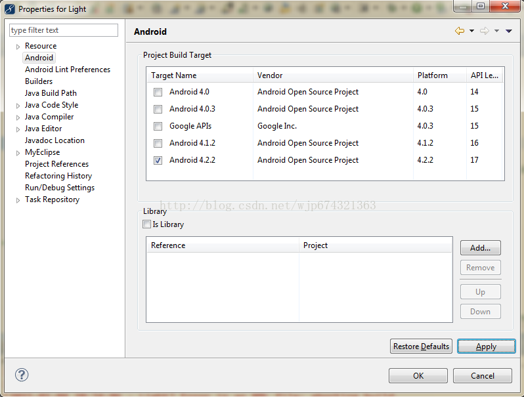Click the Google Inc. vendor cell

pyautogui.click(x=276, y=126)
